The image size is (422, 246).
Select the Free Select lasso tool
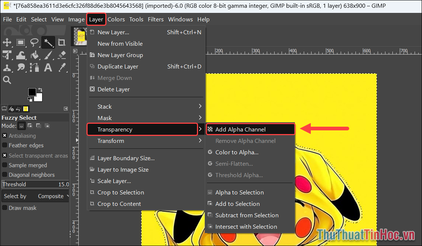pyautogui.click(x=34, y=42)
